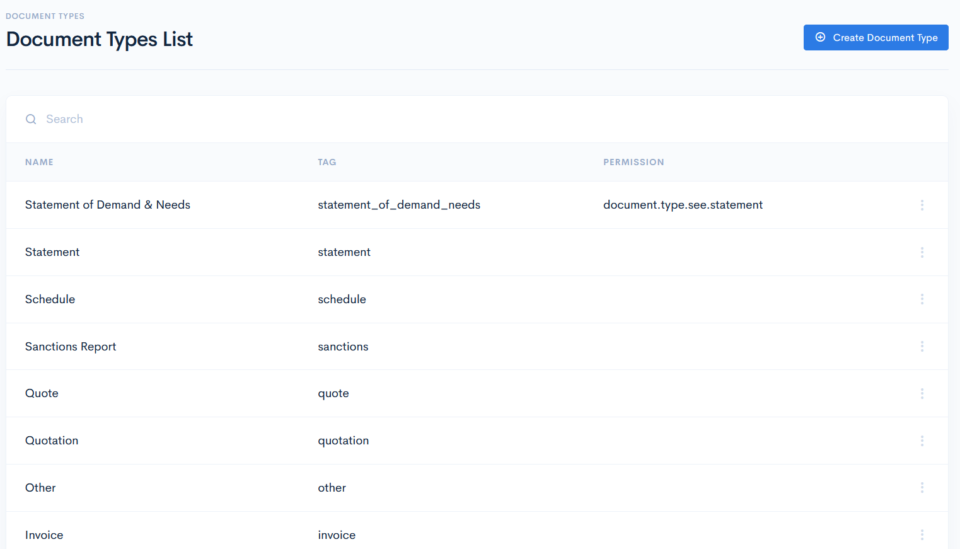
Task: Click the NAME column header
Action: 39,162
